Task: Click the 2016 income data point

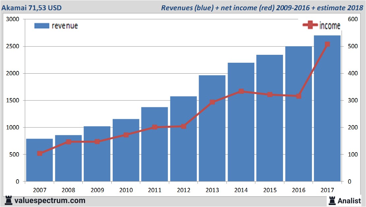Action: (x=299, y=96)
